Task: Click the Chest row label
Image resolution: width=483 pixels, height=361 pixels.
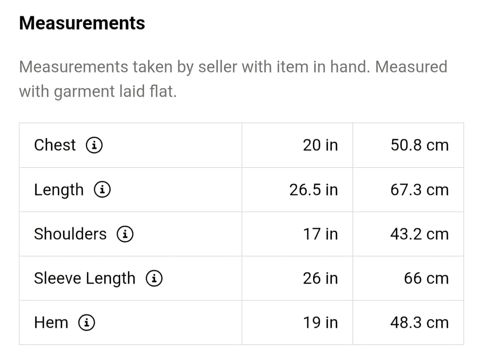Action: pos(55,145)
